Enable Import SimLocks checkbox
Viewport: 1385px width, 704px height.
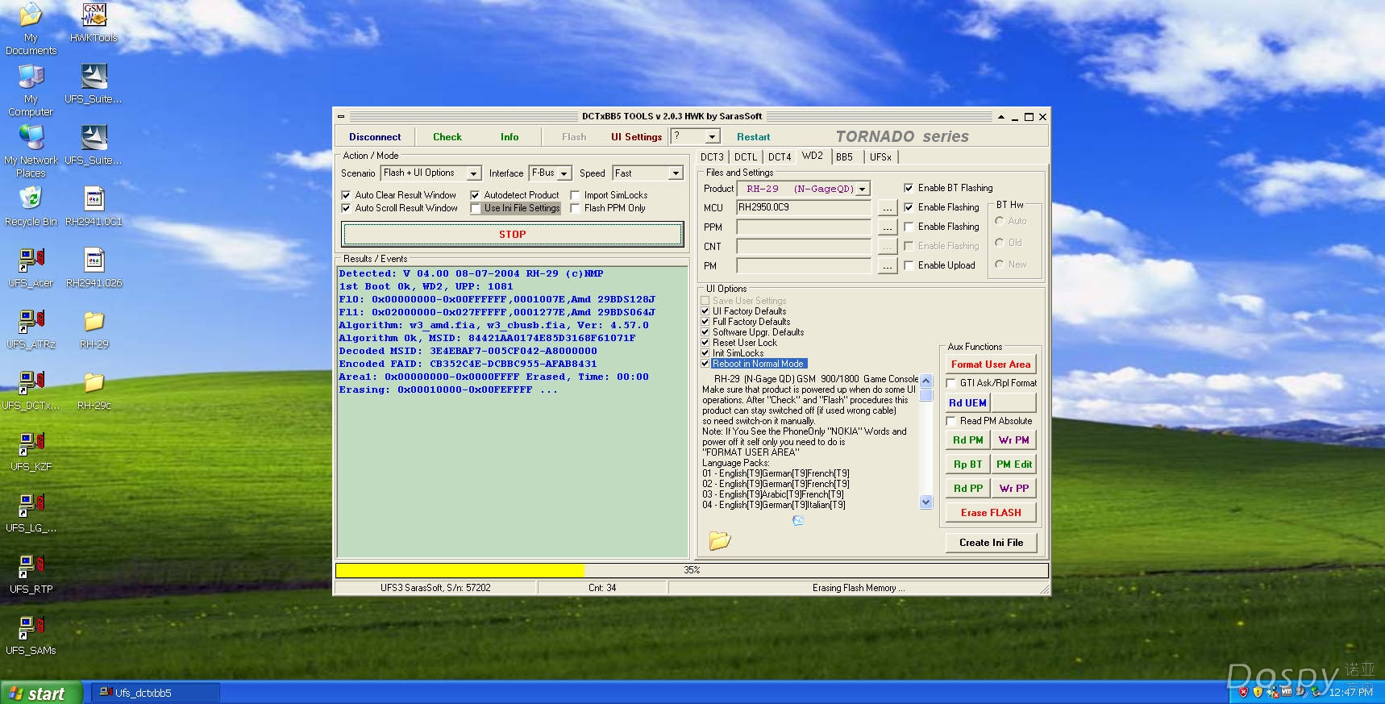[x=575, y=195]
